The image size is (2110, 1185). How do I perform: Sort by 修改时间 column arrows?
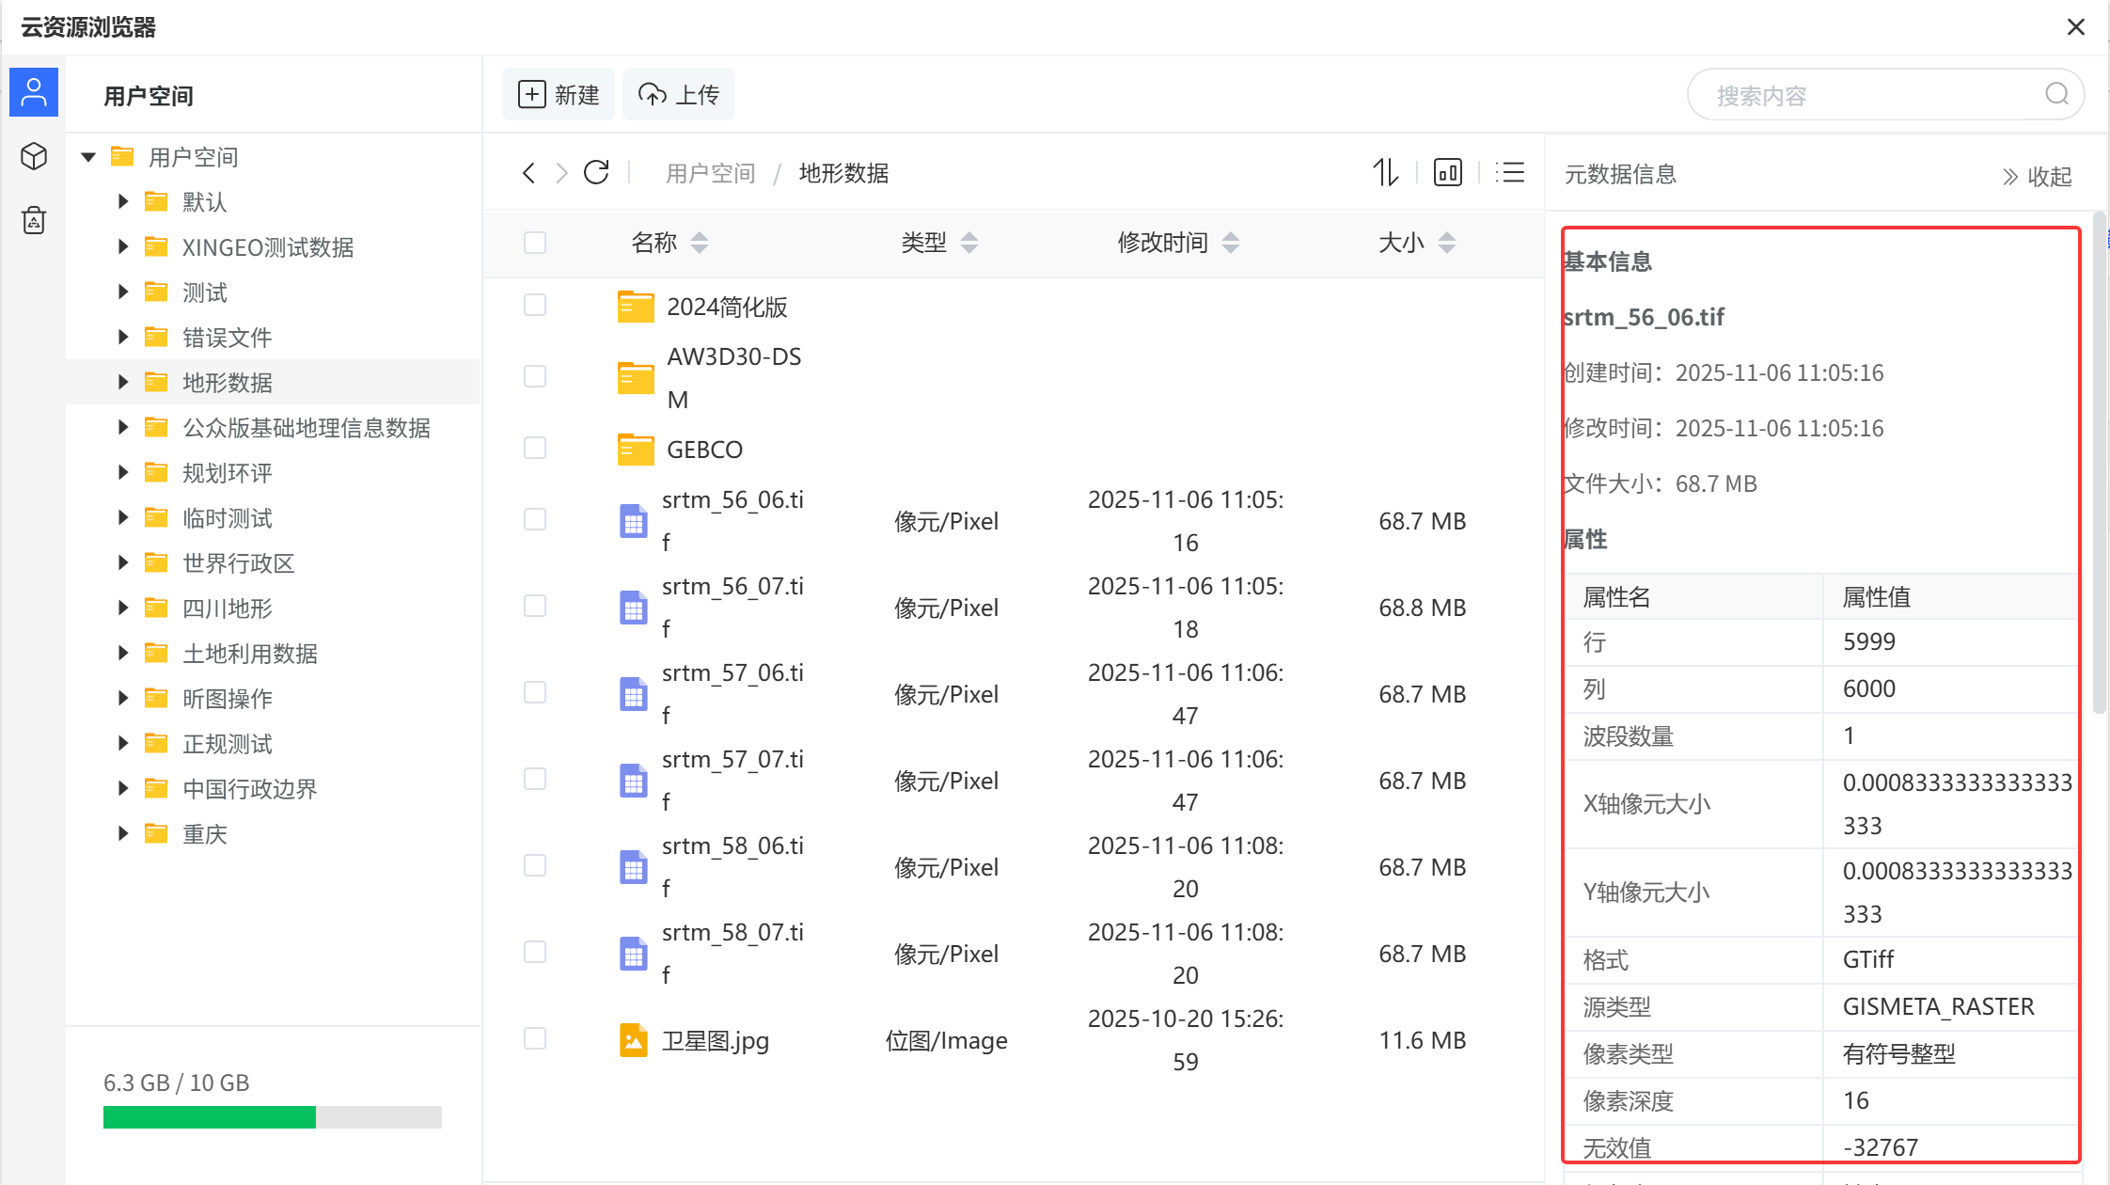pos(1230,243)
